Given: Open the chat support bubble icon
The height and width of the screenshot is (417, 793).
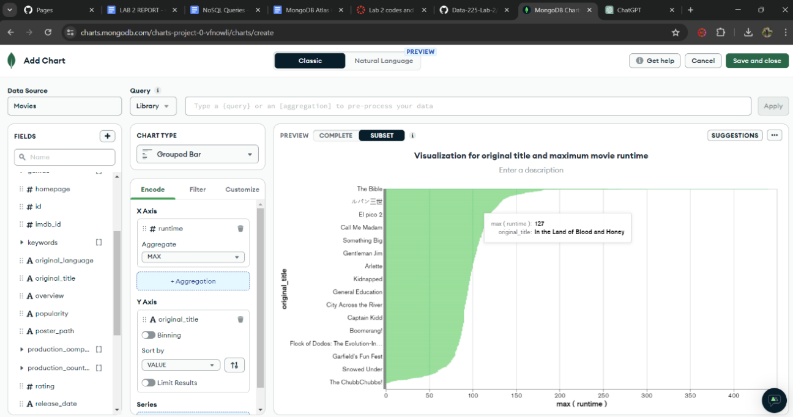Looking at the screenshot, I should (x=774, y=400).
